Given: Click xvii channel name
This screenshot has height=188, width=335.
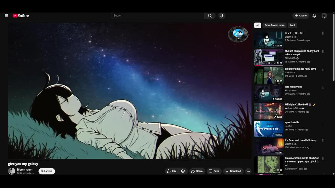Looking at the screenshot, I should click(287, 165).
